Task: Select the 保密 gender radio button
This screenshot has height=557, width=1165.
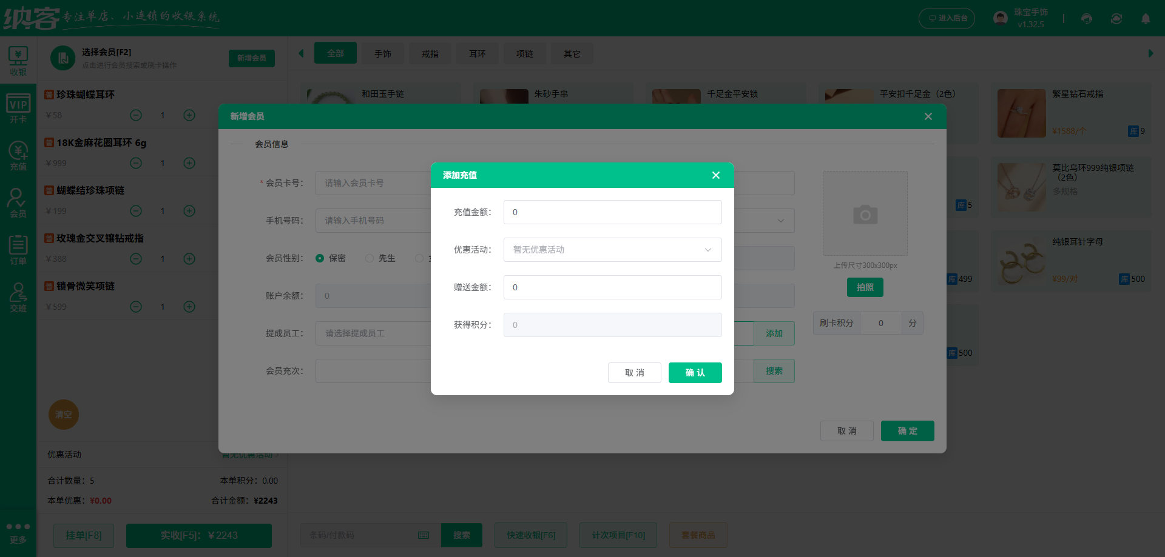Action: pyautogui.click(x=320, y=258)
